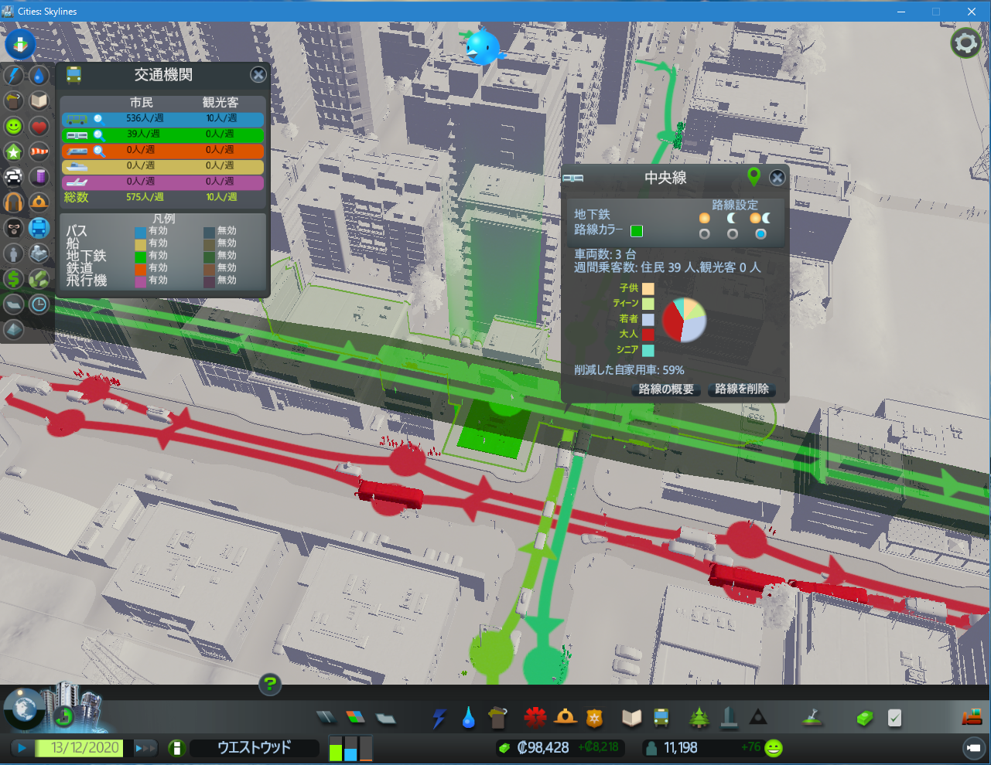The height and width of the screenshot is (765, 991).
Task: Click the green help question mark
Action: (269, 683)
